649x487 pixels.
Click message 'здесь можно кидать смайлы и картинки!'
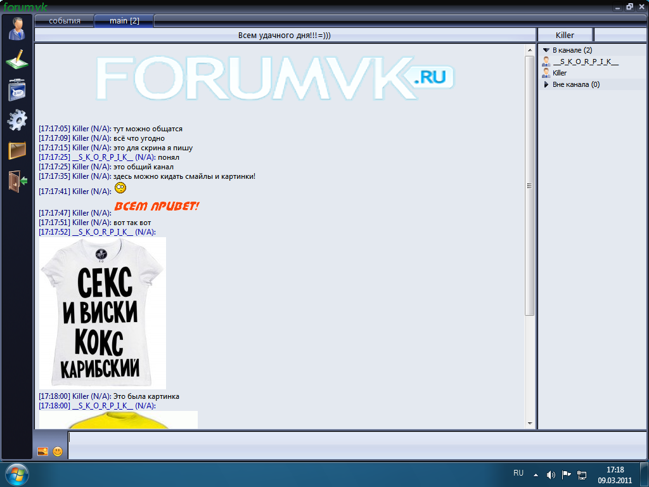tap(184, 176)
